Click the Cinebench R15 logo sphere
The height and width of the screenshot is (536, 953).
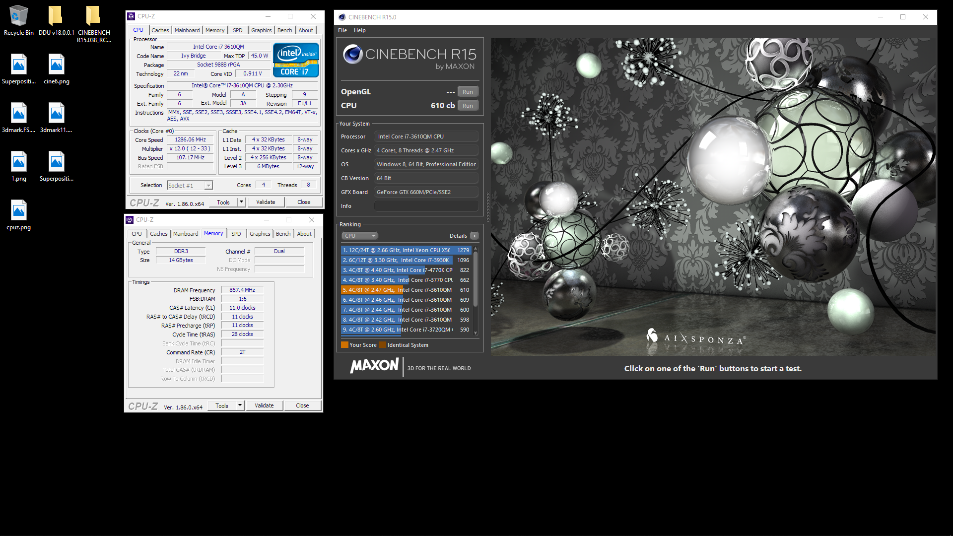(x=353, y=54)
